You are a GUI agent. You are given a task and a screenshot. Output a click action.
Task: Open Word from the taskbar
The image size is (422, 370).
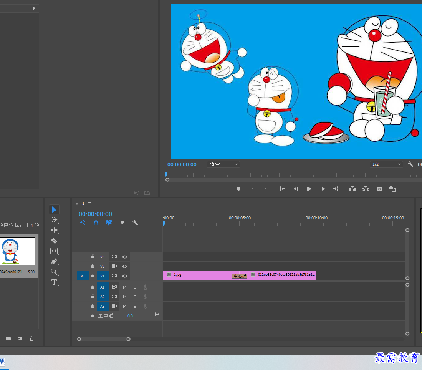3,362
